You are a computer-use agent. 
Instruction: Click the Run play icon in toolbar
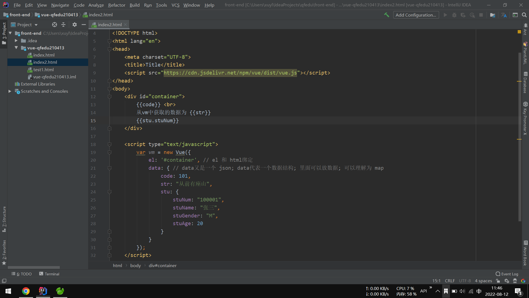tap(445, 15)
